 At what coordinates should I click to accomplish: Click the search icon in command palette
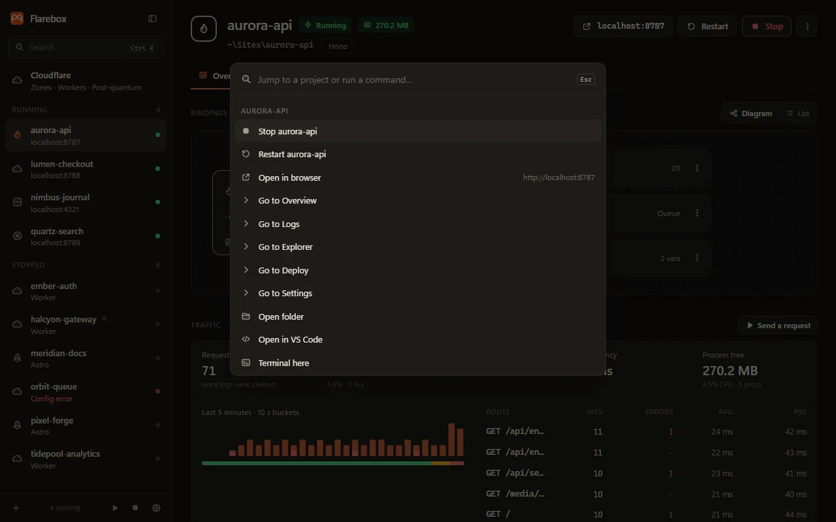tap(246, 80)
